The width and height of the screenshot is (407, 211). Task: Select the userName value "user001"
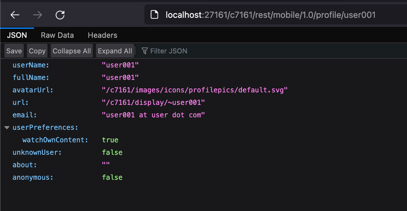point(120,65)
